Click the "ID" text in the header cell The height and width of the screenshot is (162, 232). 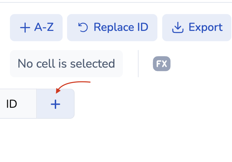[12, 104]
